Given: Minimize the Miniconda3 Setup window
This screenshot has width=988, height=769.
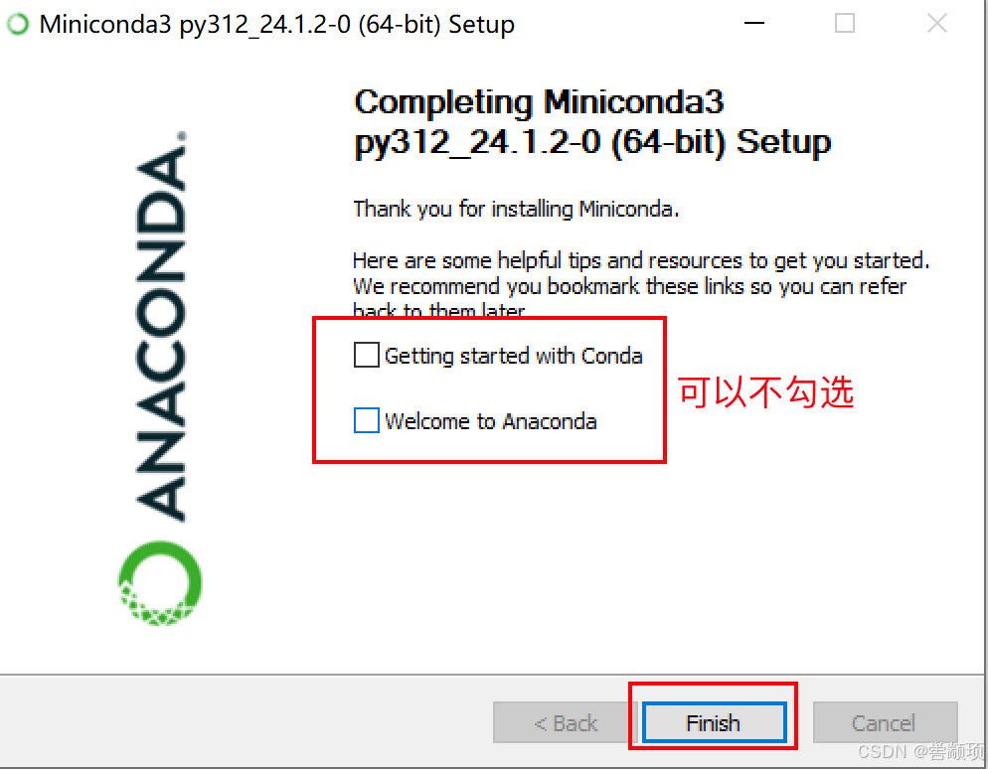Looking at the screenshot, I should pyautogui.click(x=754, y=23).
